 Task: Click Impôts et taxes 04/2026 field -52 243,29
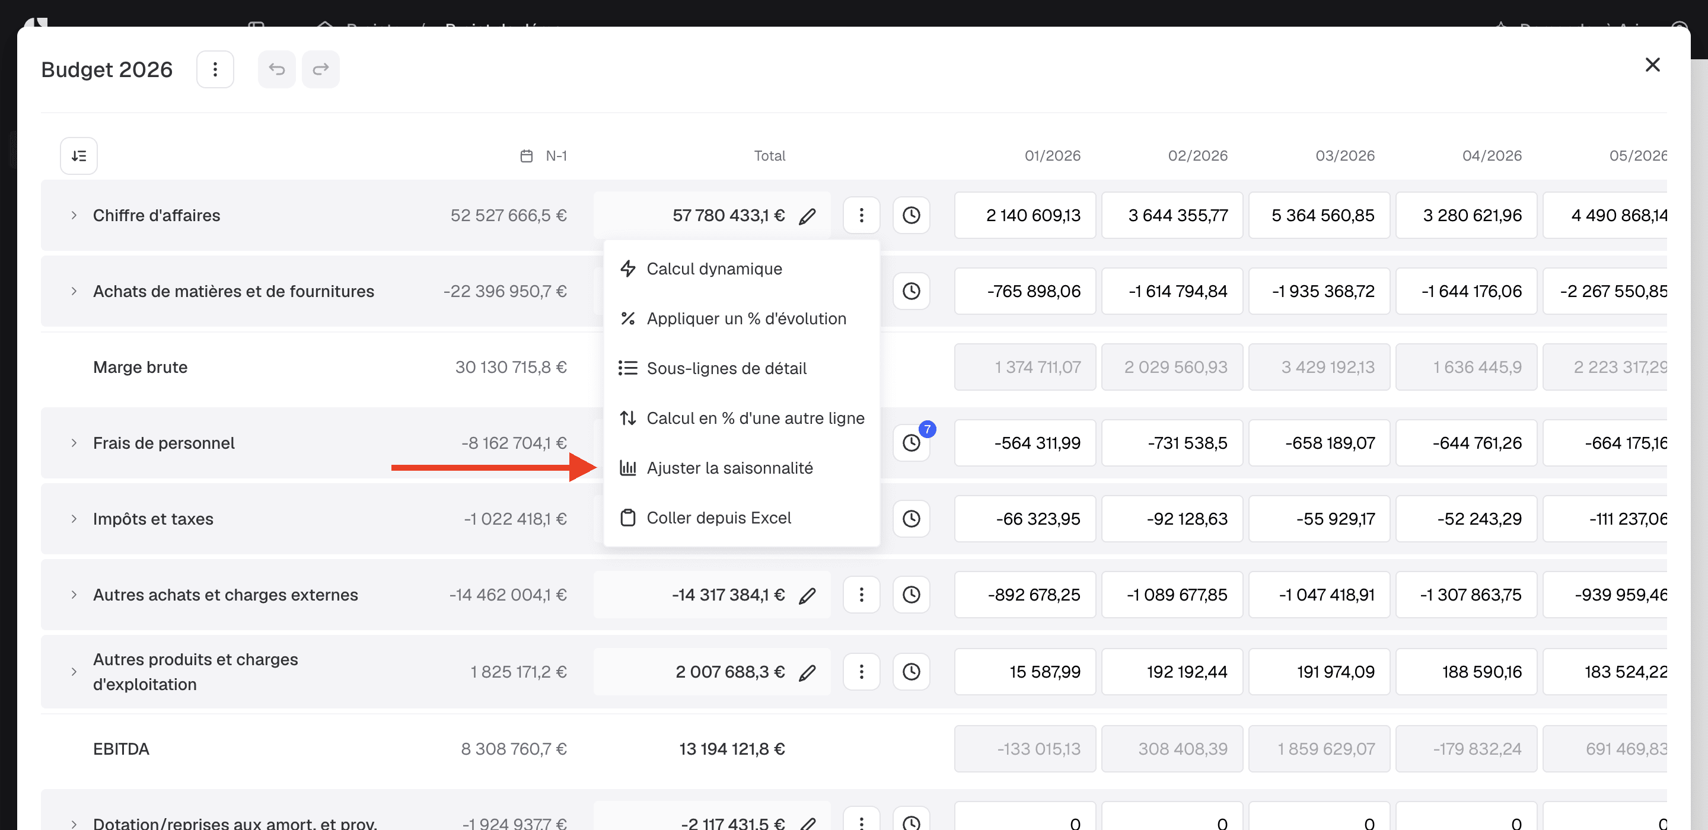click(x=1466, y=518)
